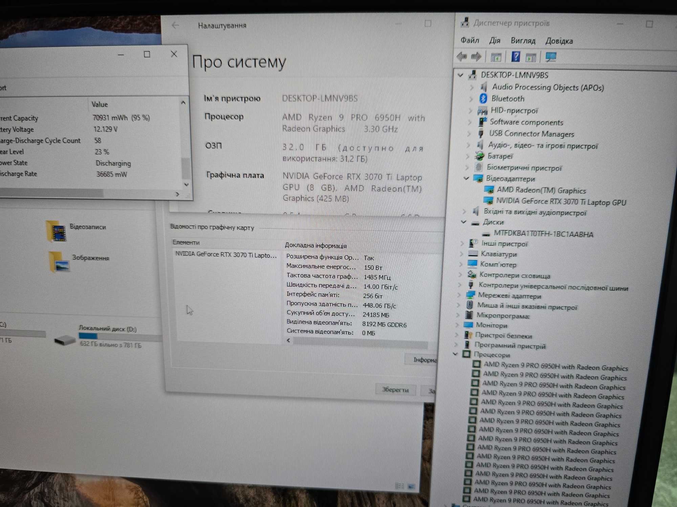Maximize the battery info window

click(x=147, y=54)
